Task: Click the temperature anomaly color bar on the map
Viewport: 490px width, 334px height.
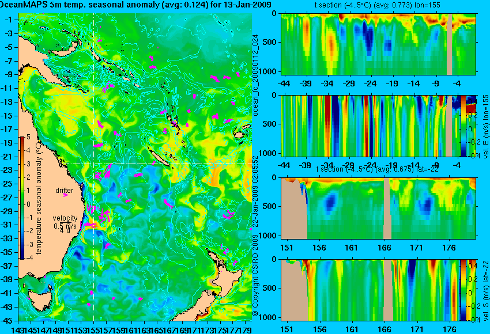Action: (22, 198)
